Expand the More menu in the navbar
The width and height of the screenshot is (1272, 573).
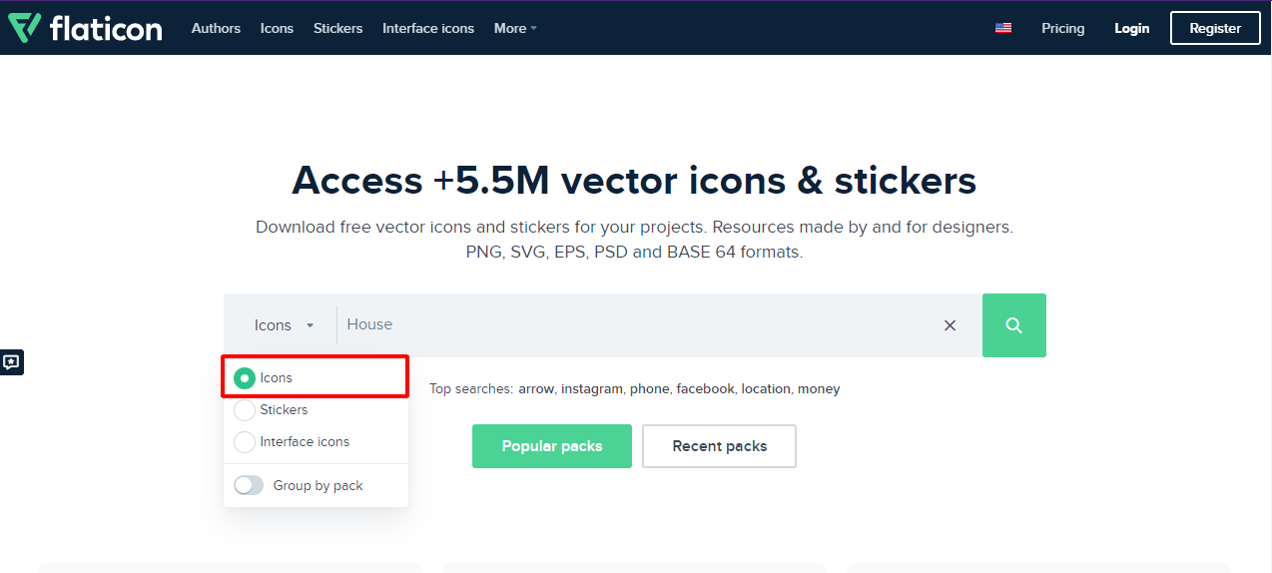(515, 28)
